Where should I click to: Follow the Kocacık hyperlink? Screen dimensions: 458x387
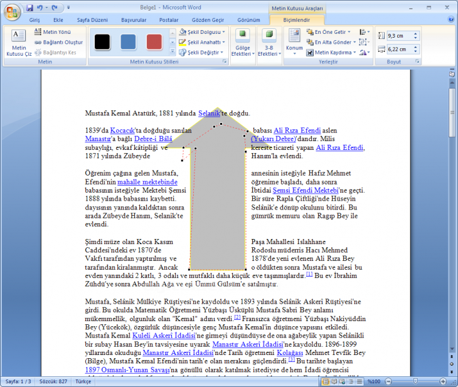click(x=122, y=130)
